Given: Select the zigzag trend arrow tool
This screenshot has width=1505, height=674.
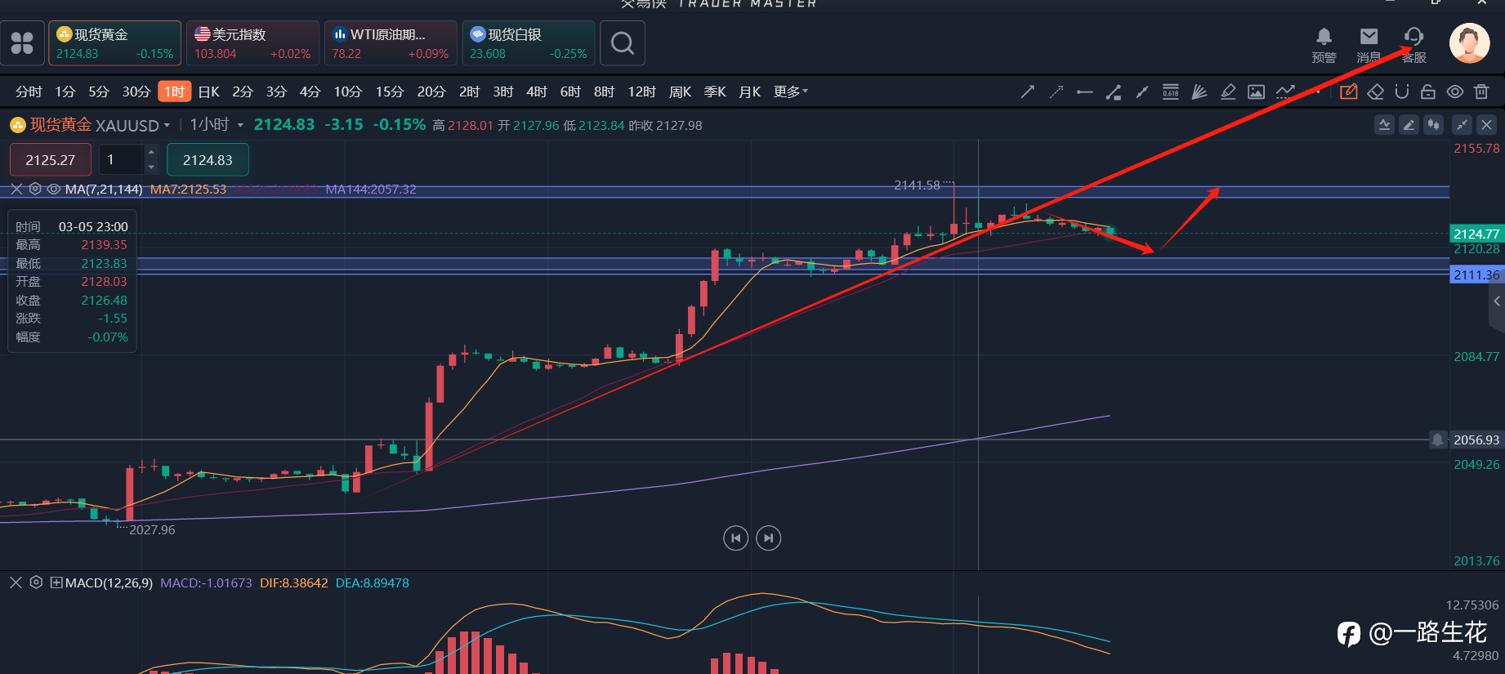Looking at the screenshot, I should coord(1285,92).
